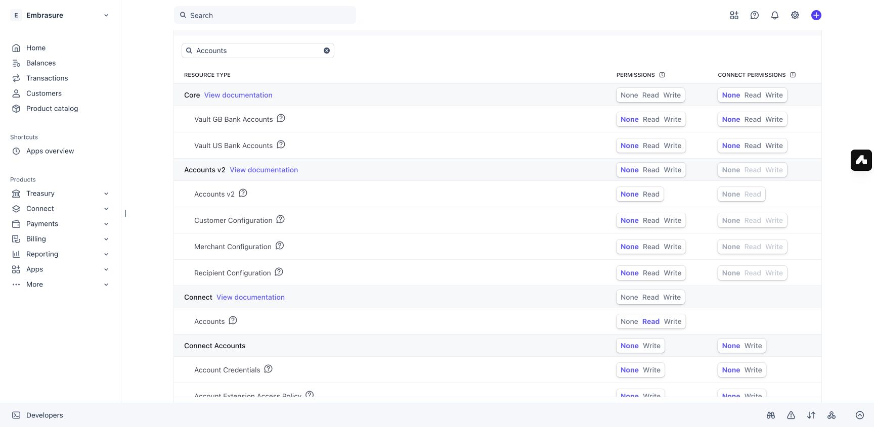Expand the Payments section in sidebar
This screenshot has width=874, height=427.
click(61, 224)
